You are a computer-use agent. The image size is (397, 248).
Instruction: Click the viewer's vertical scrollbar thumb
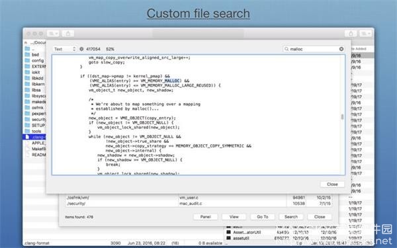342,116
